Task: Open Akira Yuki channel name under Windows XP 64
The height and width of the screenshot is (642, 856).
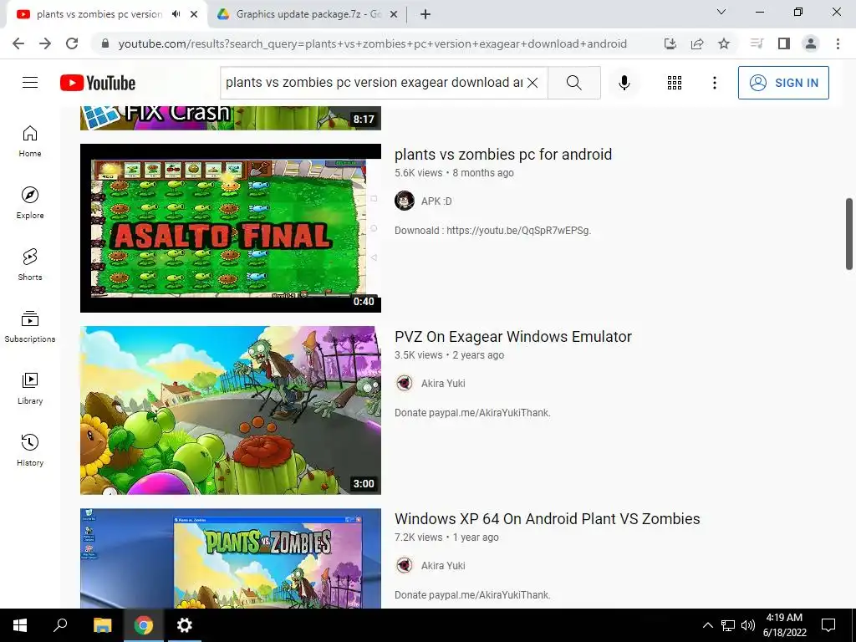Action: click(443, 566)
